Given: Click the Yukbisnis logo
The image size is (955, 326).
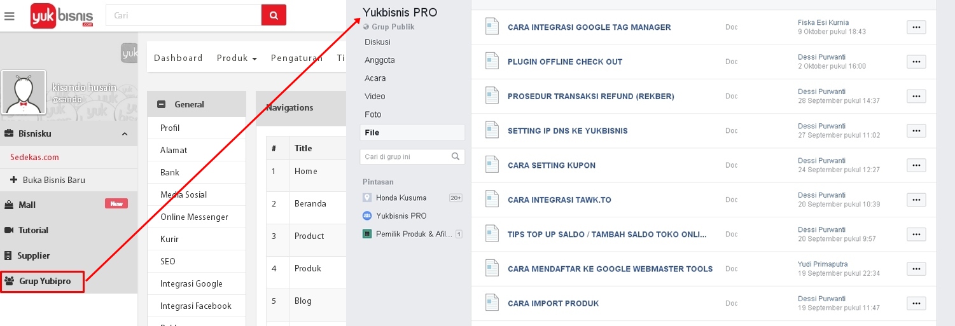Looking at the screenshot, I should pos(62,15).
